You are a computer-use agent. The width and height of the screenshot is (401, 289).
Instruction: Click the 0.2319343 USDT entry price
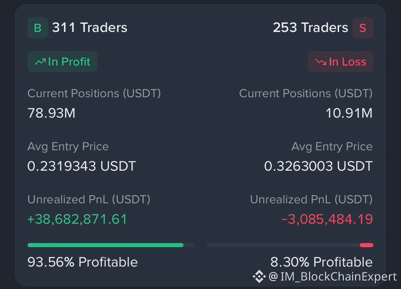[x=82, y=166]
